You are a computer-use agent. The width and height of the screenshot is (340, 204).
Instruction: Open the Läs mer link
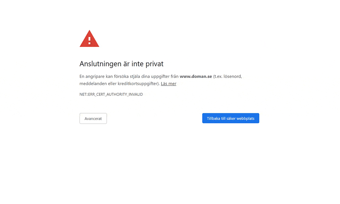point(169,83)
